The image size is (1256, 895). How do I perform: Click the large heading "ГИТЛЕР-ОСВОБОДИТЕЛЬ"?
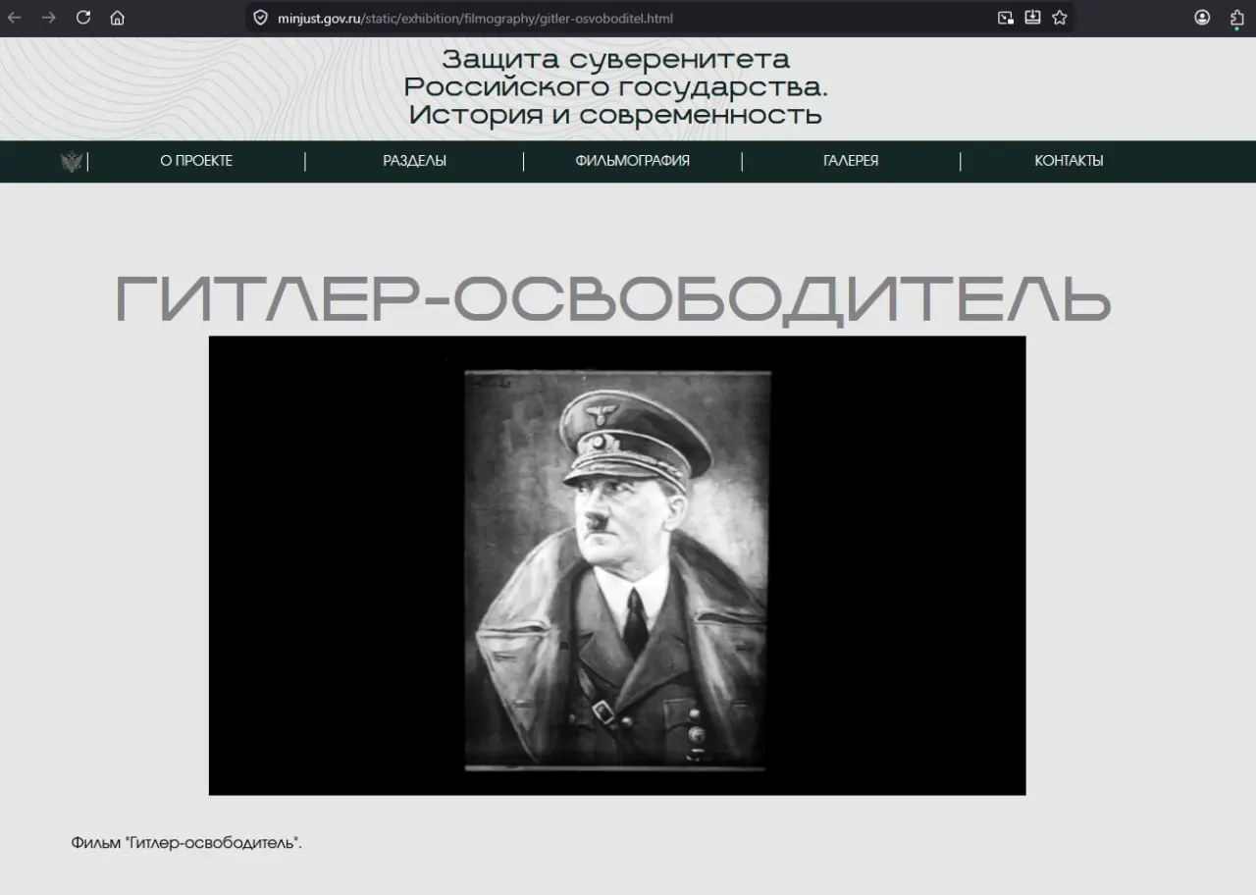pyautogui.click(x=613, y=299)
